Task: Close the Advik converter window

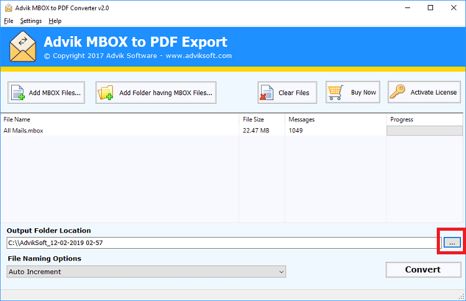Action: point(454,7)
